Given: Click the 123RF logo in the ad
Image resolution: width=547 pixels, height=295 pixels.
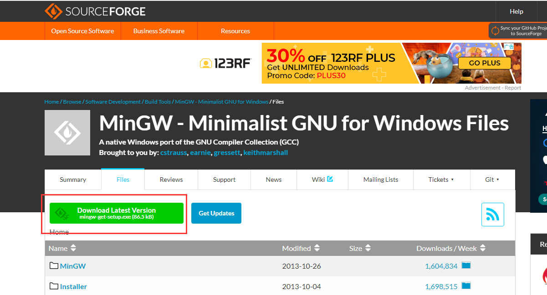Looking at the screenshot, I should 225,63.
